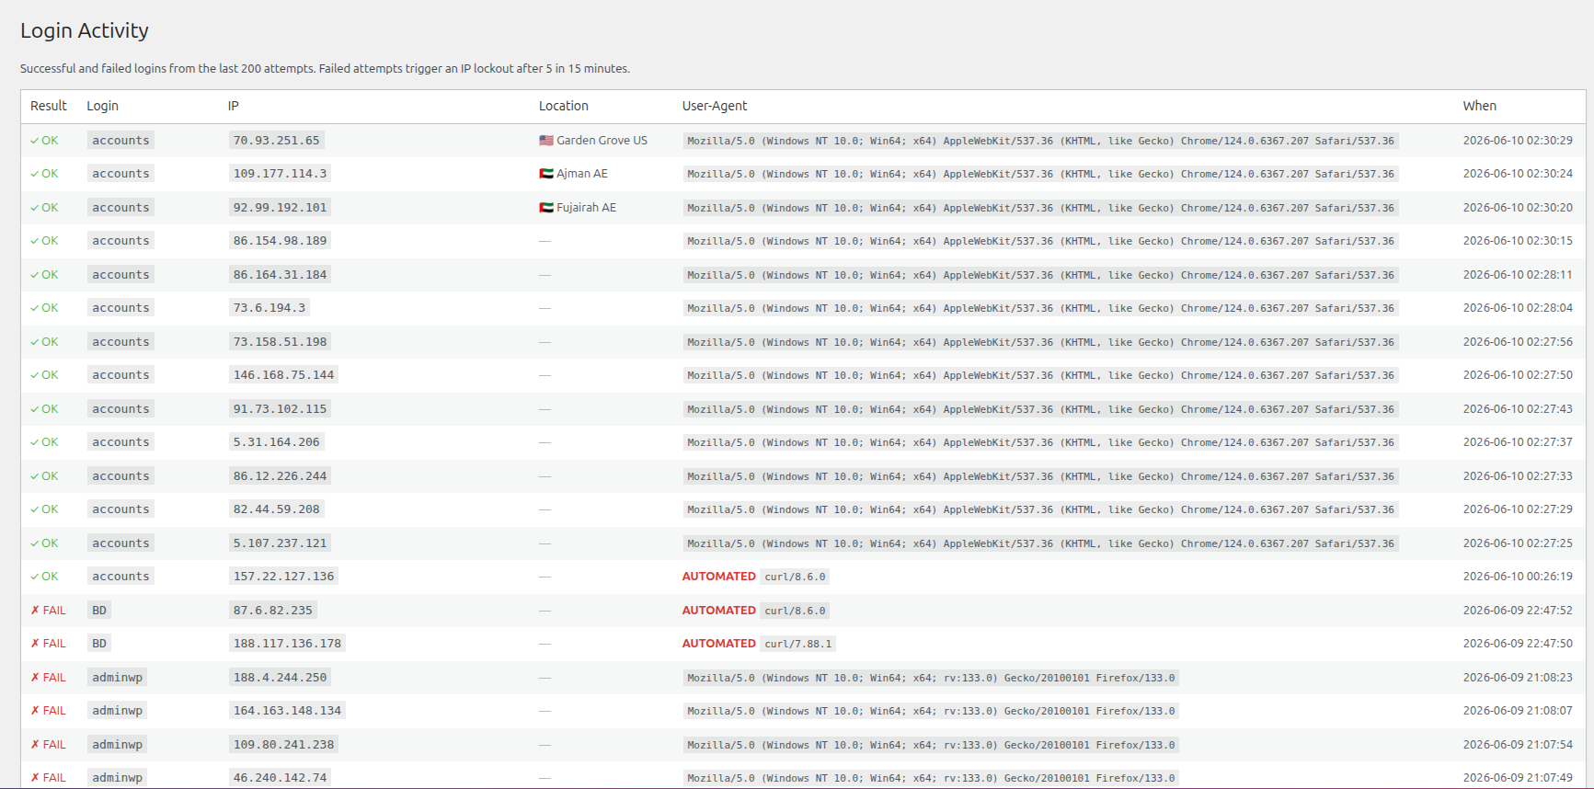Click IP address 92.99.192.101
Screen dimensions: 1594x789
(x=281, y=208)
